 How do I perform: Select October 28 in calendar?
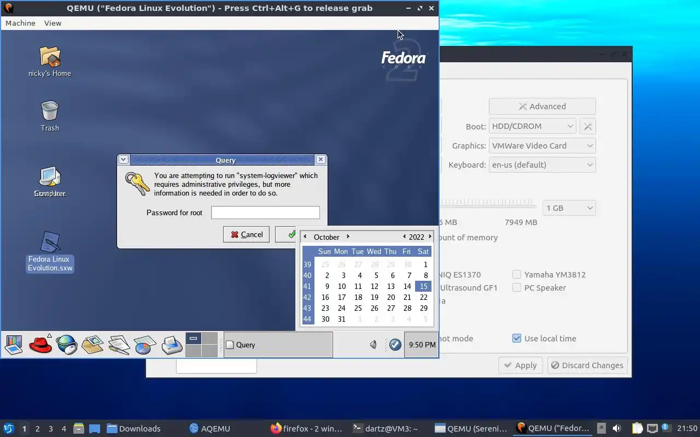click(407, 308)
